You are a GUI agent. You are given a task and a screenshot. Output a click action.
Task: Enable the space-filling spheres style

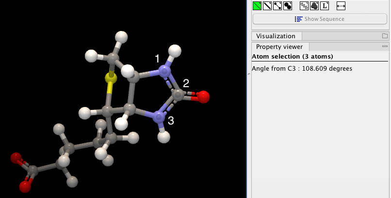click(288, 6)
